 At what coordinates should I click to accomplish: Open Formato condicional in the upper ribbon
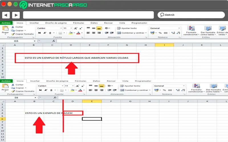(191, 31)
